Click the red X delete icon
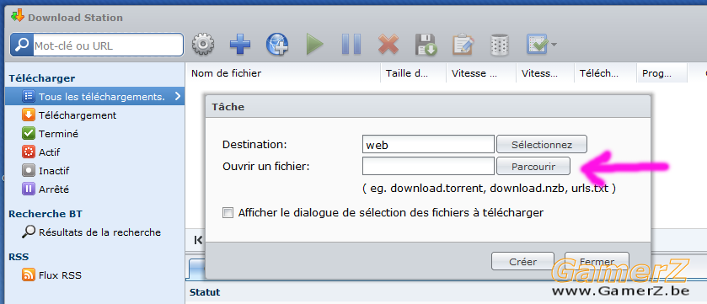 (x=388, y=45)
